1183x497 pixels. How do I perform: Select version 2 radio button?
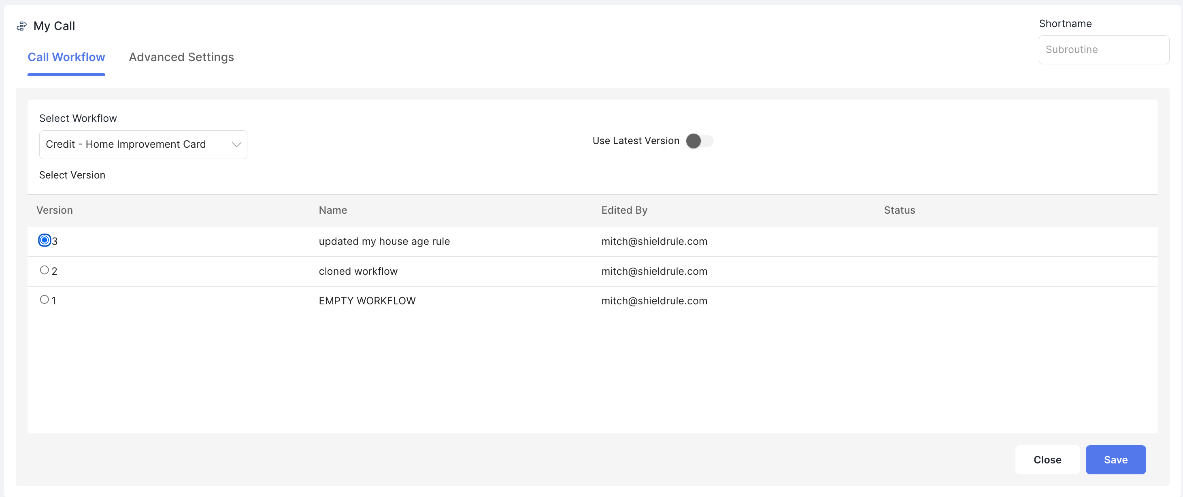pyautogui.click(x=45, y=270)
